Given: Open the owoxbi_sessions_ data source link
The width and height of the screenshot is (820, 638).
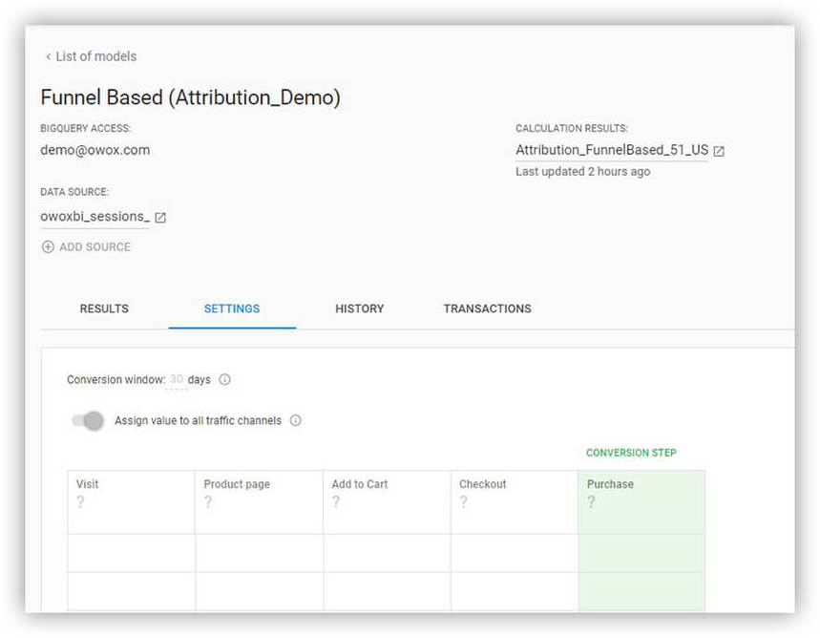Looking at the screenshot, I should click(x=95, y=217).
